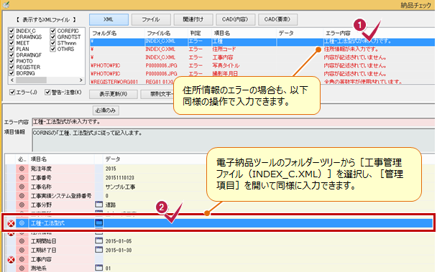
Task: Click the エラー内容 text field
Action: (234, 122)
